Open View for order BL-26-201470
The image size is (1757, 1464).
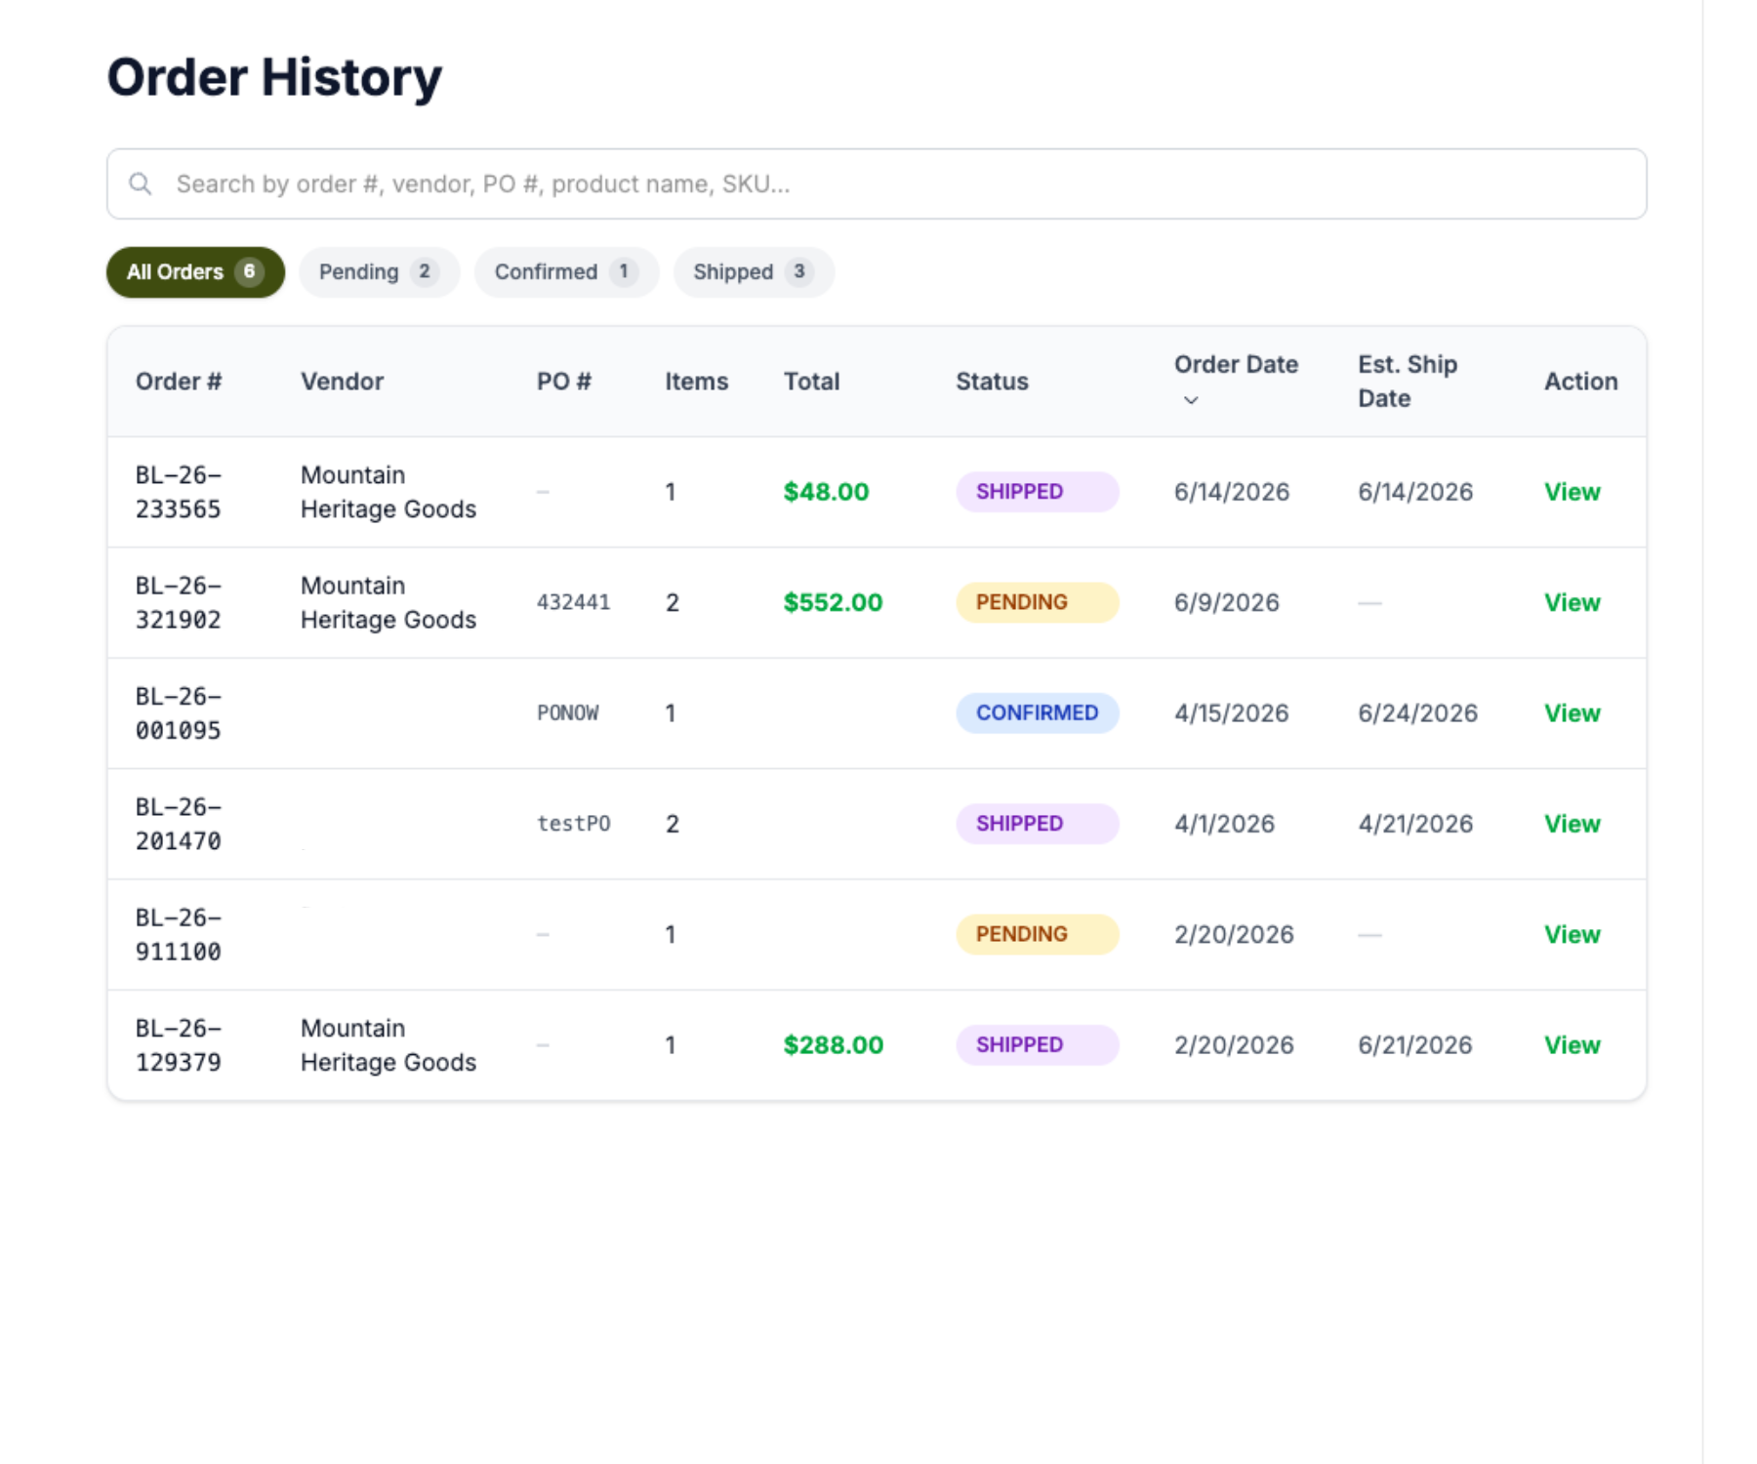[x=1572, y=824]
